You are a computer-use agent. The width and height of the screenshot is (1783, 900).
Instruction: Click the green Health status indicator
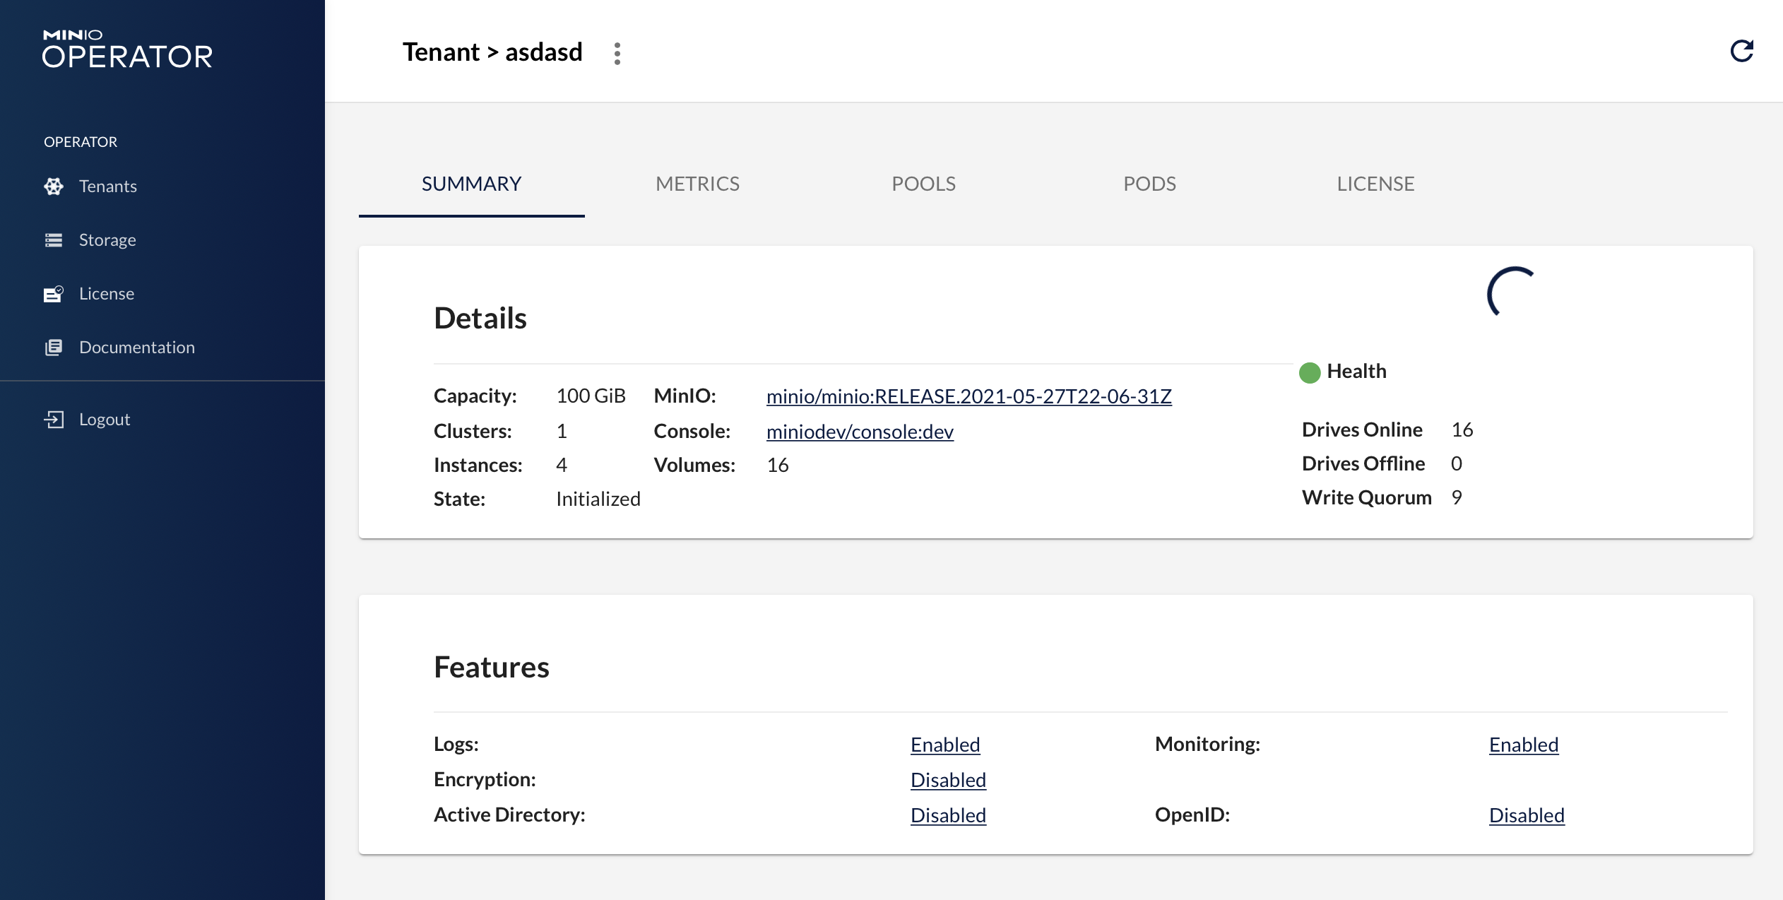(1310, 372)
